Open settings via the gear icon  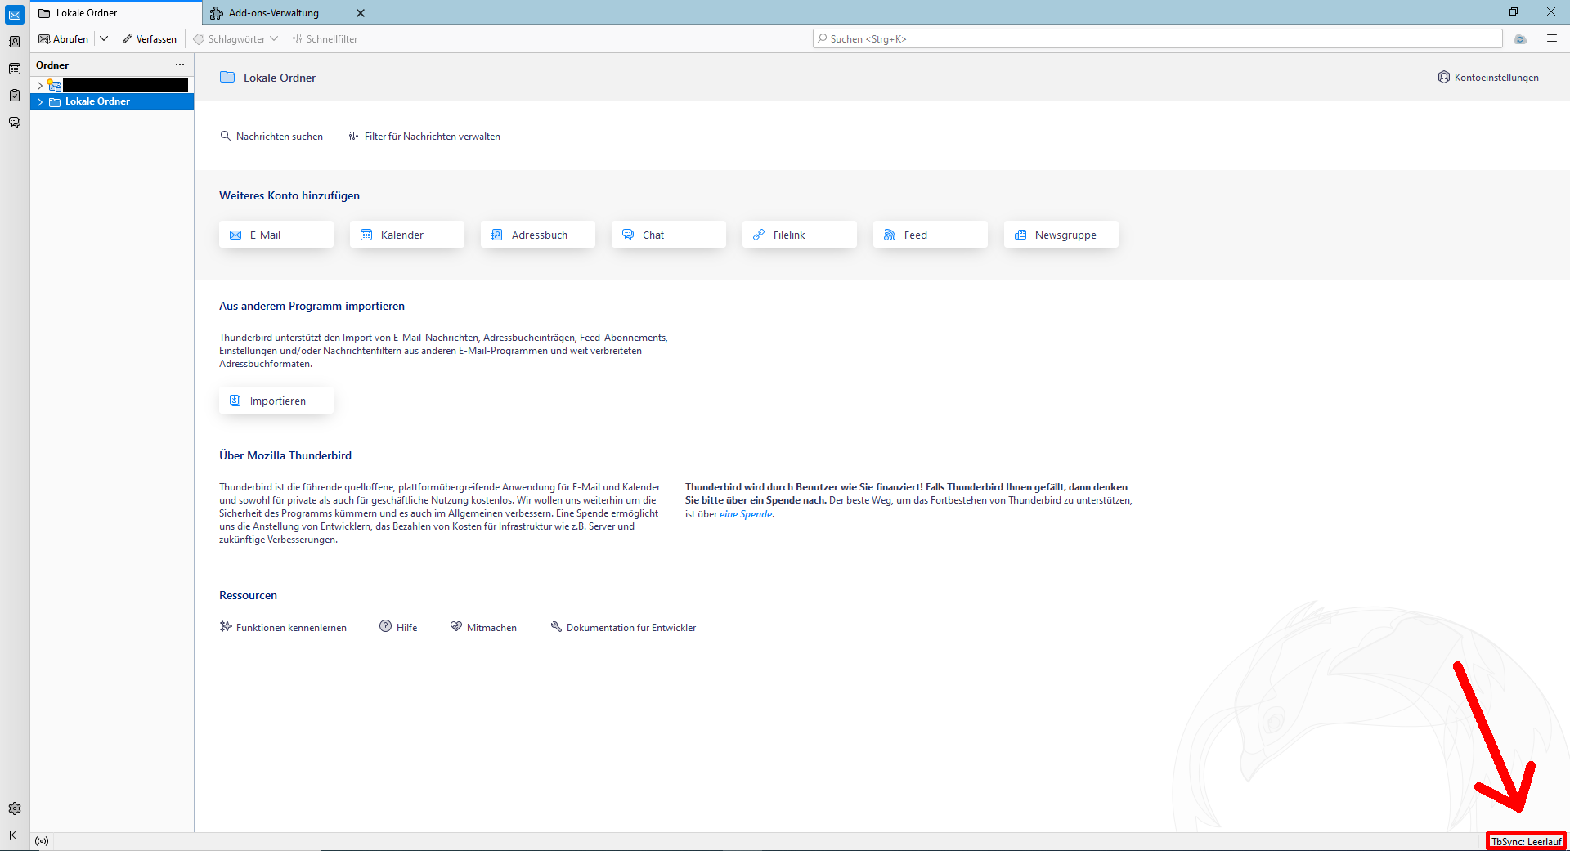coord(14,808)
